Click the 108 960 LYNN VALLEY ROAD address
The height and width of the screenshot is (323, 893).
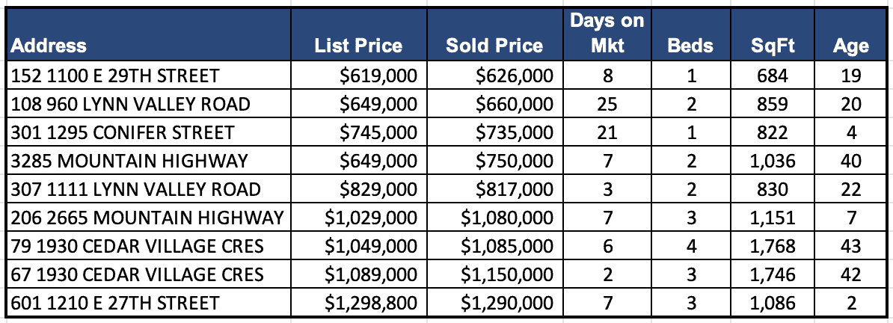pos(131,104)
